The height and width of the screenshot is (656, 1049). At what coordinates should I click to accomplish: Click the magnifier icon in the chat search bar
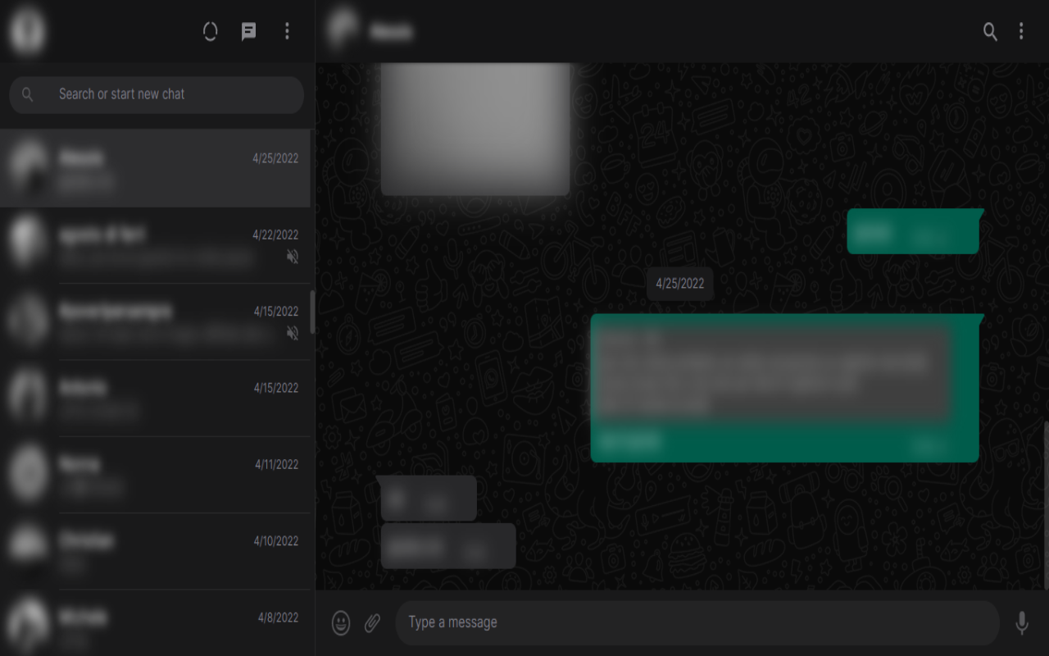tap(28, 94)
